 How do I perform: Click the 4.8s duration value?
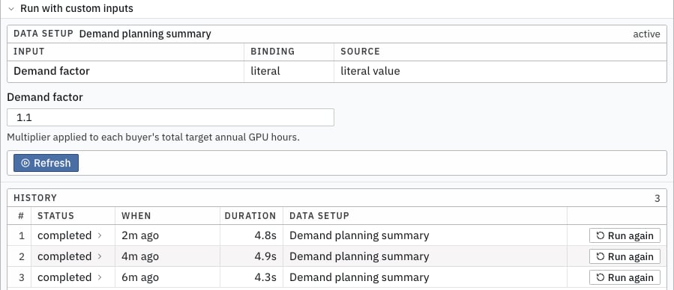click(265, 235)
